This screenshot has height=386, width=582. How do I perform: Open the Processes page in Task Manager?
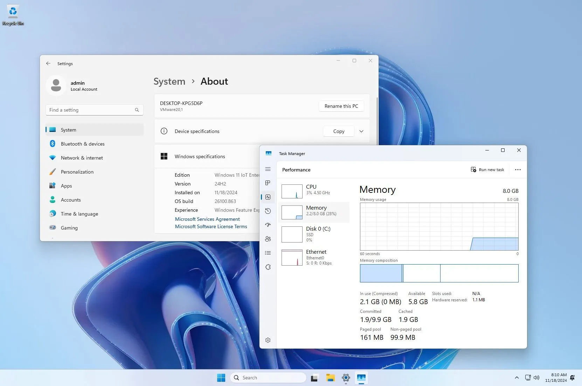coord(268,183)
